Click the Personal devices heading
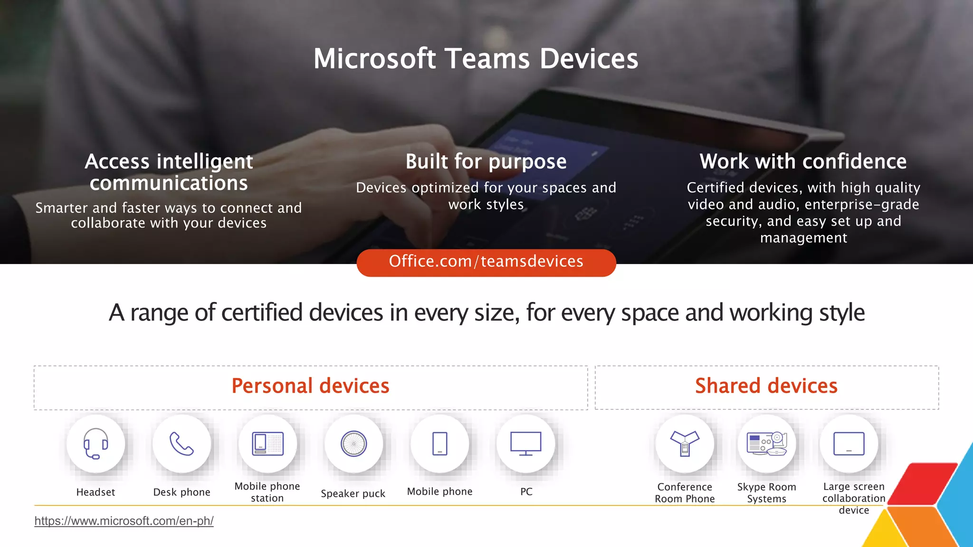Viewport: 973px width, 547px height. [310, 386]
